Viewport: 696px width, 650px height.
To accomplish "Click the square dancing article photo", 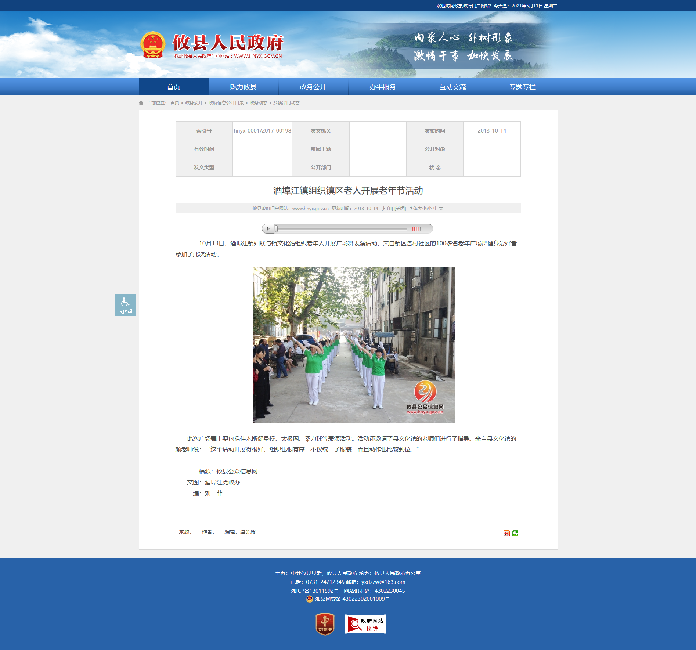I will (x=354, y=345).
